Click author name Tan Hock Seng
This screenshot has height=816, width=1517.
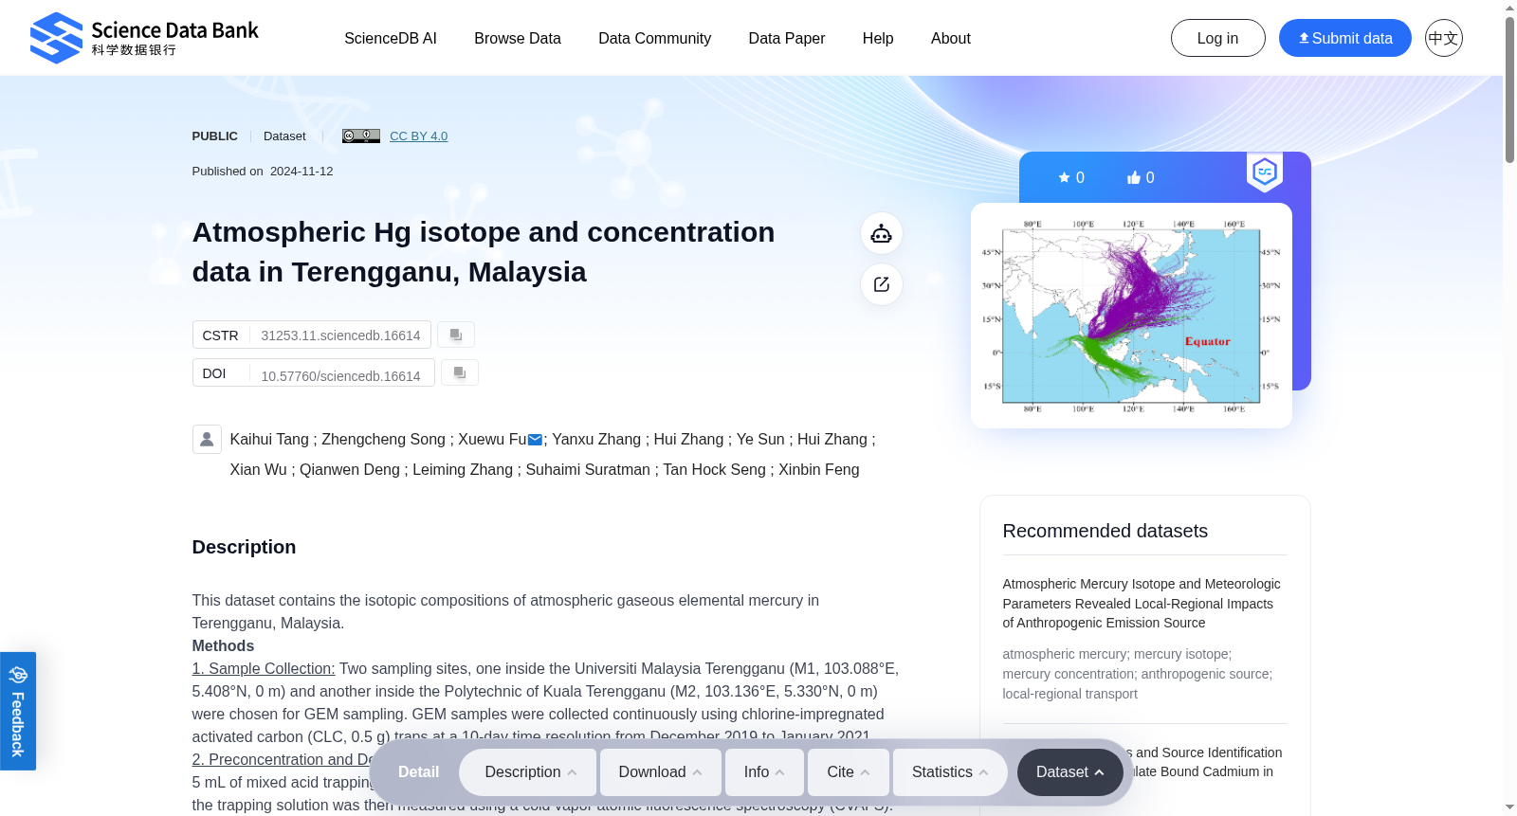[714, 469]
